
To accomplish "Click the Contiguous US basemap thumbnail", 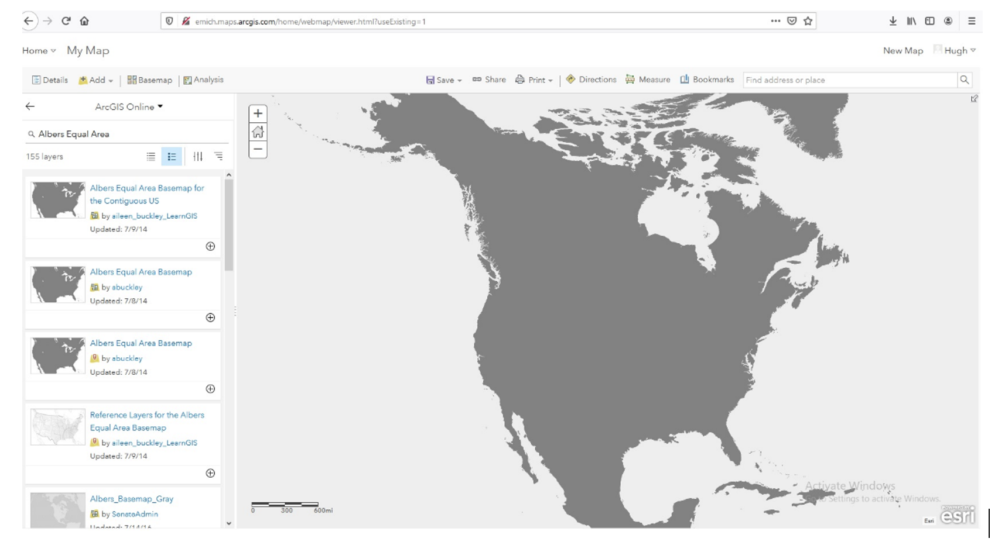I will (58, 200).
